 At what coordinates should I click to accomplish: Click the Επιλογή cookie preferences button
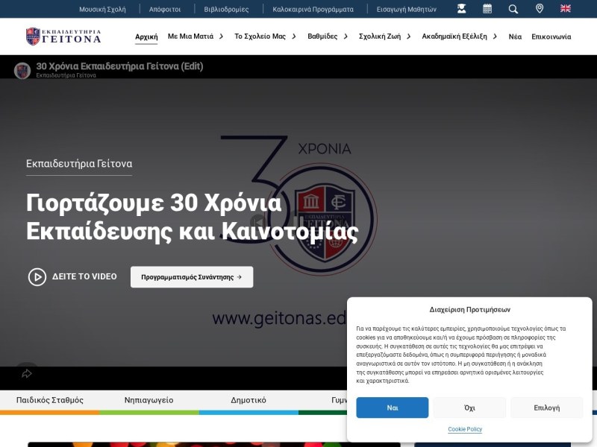[x=547, y=408]
